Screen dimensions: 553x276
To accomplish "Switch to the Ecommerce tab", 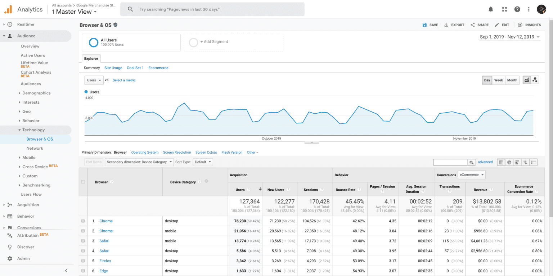I will click(x=158, y=68).
